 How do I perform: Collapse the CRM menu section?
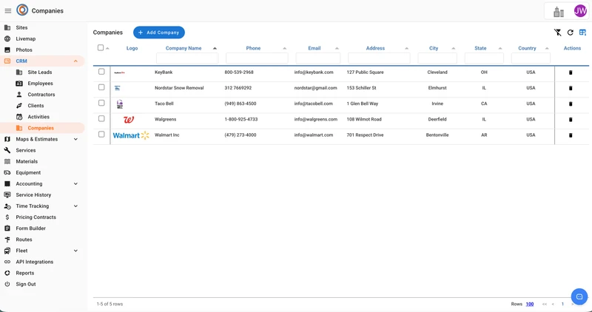[x=75, y=61]
